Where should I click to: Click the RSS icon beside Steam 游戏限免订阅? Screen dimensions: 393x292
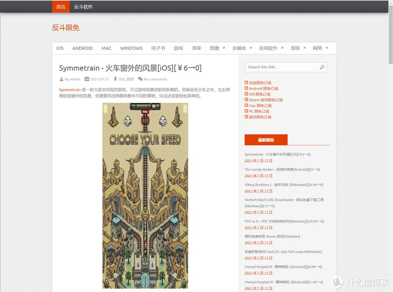point(246,100)
